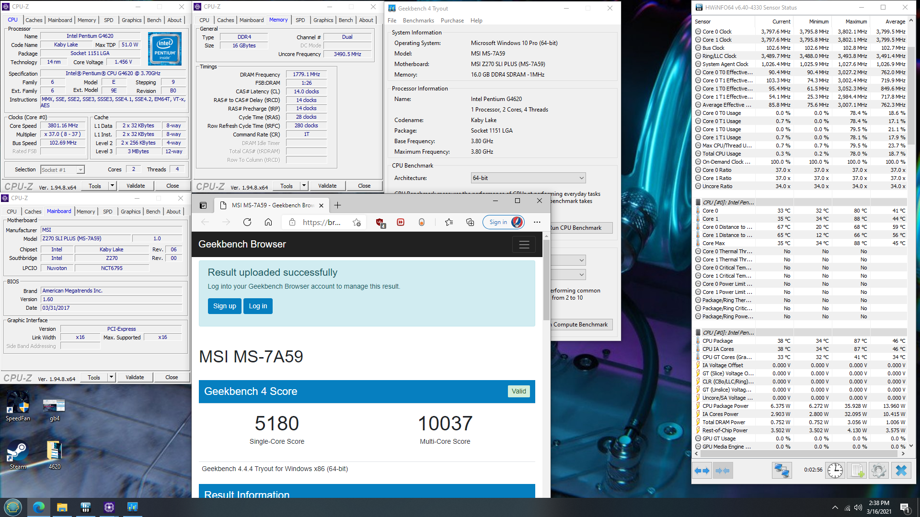Open Edge Collections icon

coord(470,222)
